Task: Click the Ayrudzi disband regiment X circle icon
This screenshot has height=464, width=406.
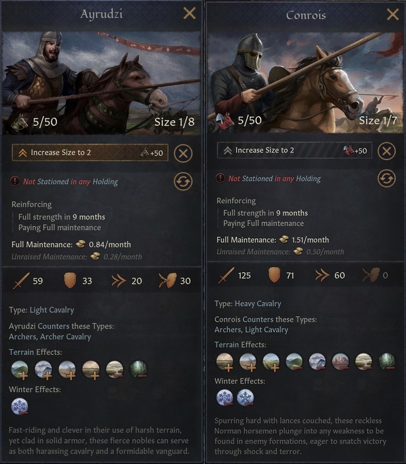Action: 183,153
